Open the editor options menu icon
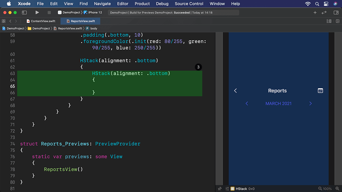 (x=329, y=21)
